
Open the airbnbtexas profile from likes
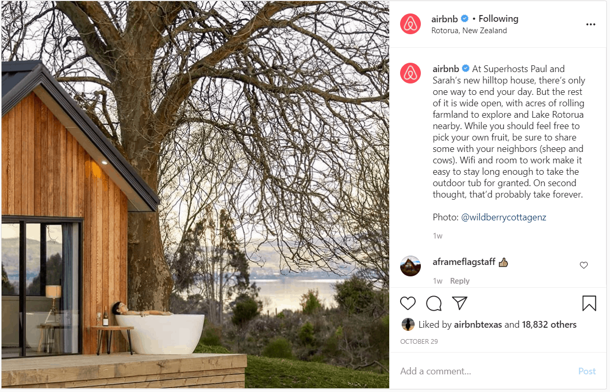click(478, 325)
